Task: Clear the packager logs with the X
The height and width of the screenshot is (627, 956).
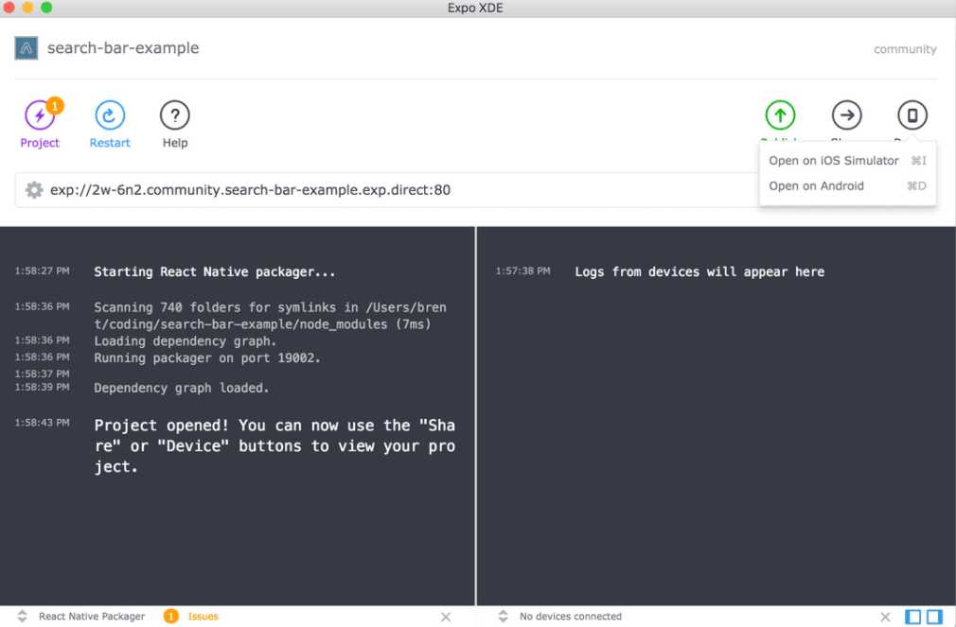Action: [446, 617]
